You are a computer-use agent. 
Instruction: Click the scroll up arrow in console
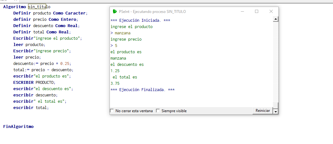(x=276, y=19)
